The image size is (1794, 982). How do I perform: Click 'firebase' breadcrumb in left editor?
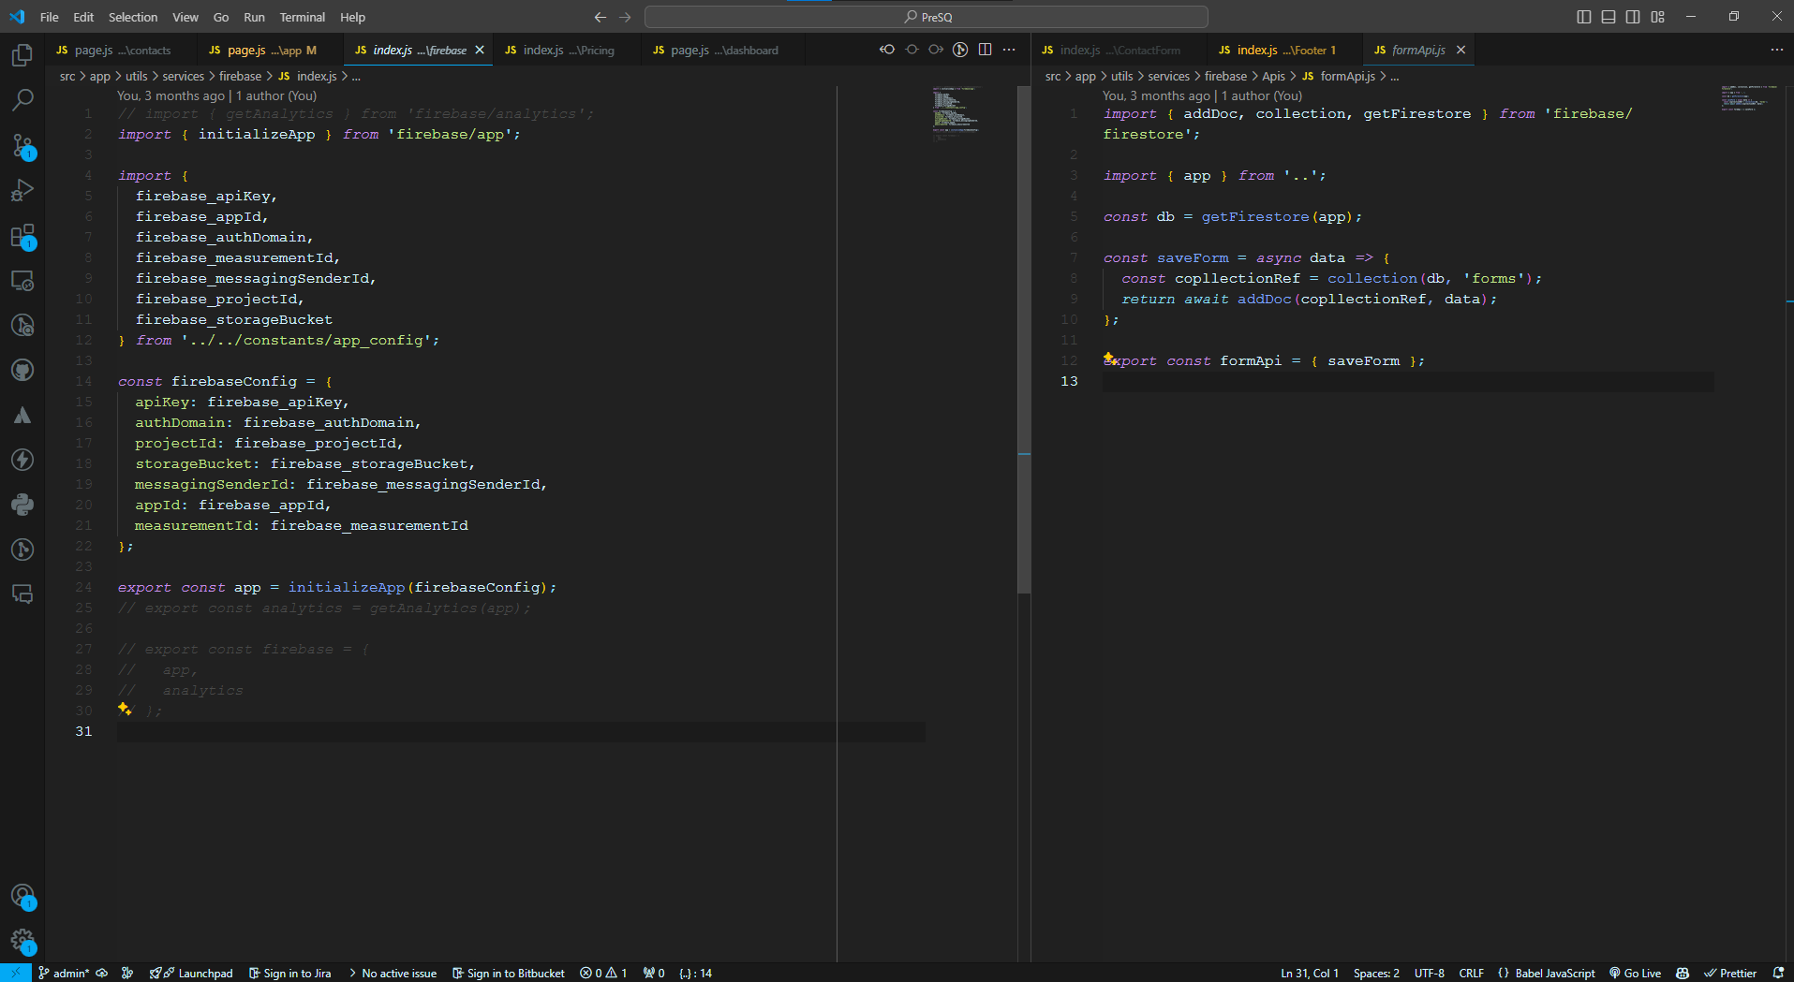pos(240,77)
